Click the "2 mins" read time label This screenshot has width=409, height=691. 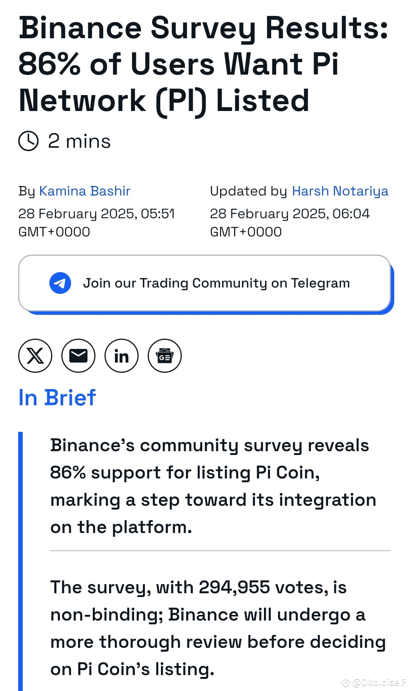click(x=80, y=141)
